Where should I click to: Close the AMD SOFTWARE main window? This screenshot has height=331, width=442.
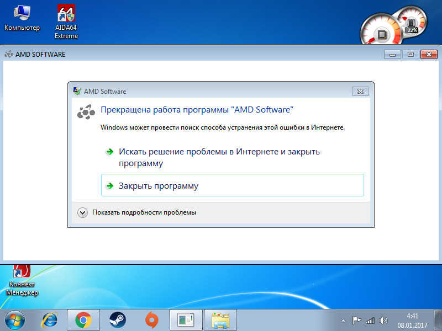[429, 54]
